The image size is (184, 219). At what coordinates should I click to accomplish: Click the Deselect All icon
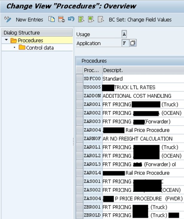[x=101, y=19]
